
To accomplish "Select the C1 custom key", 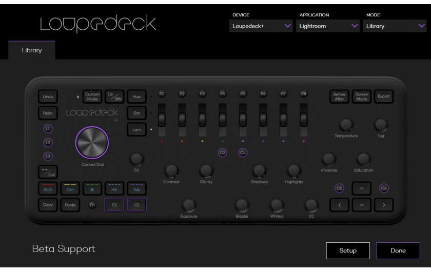I will 114,205.
